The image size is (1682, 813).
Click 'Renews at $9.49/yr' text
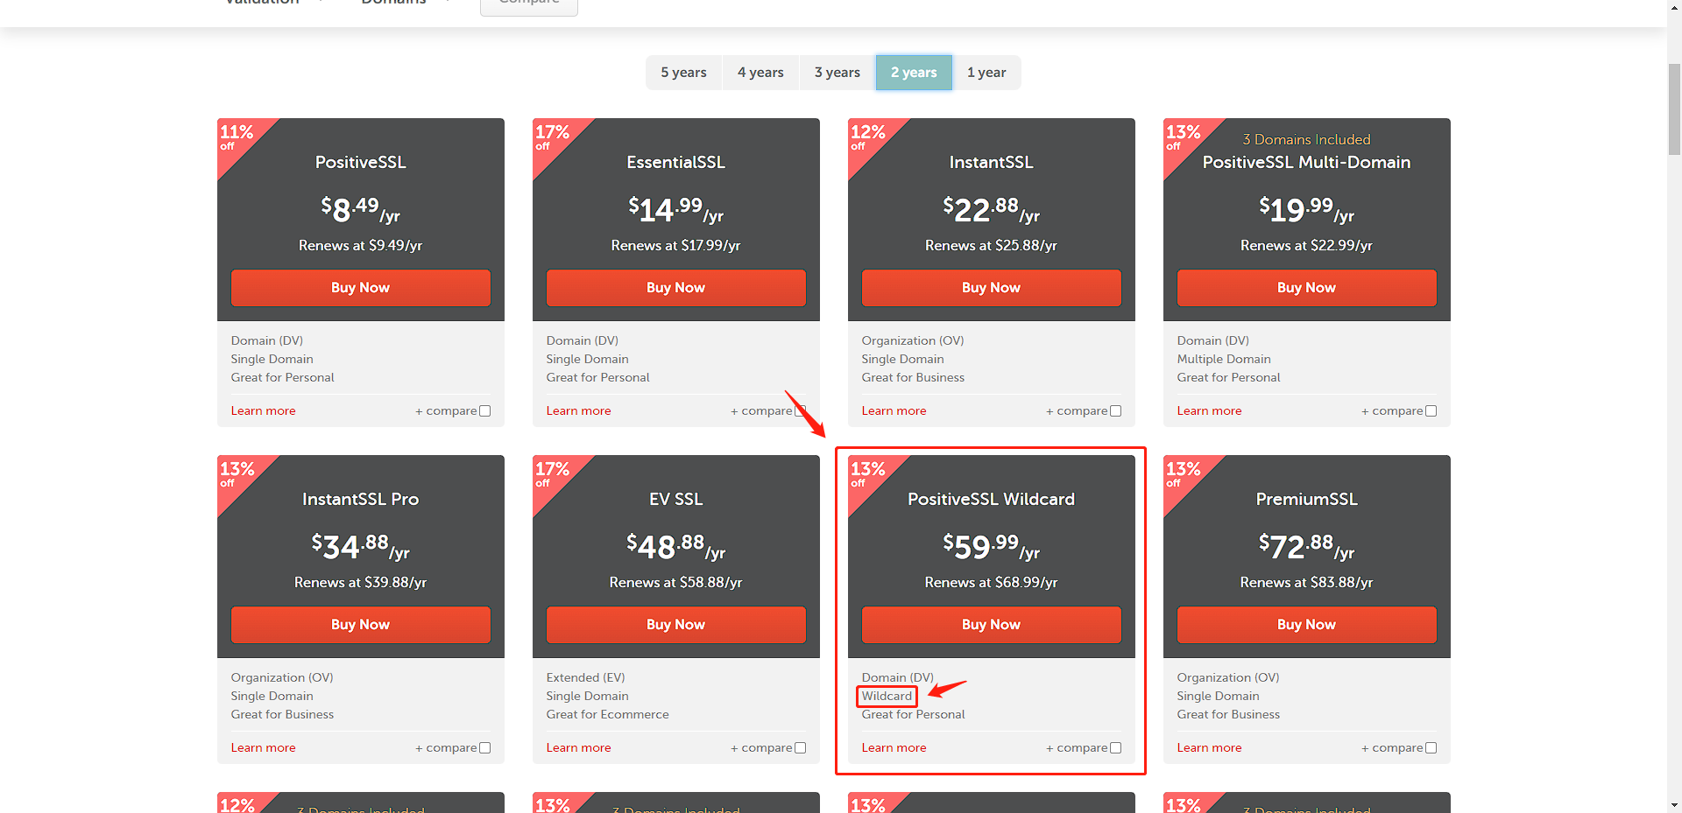click(x=361, y=246)
